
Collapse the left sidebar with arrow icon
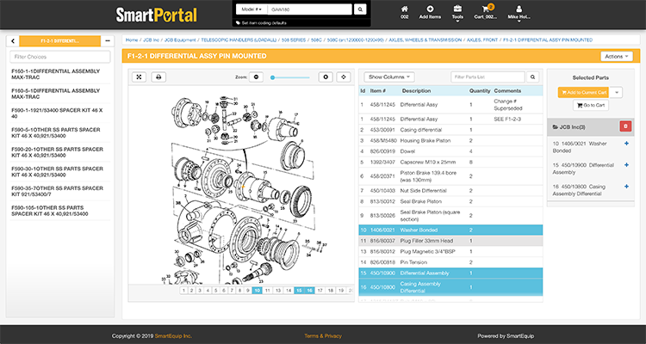click(12, 40)
